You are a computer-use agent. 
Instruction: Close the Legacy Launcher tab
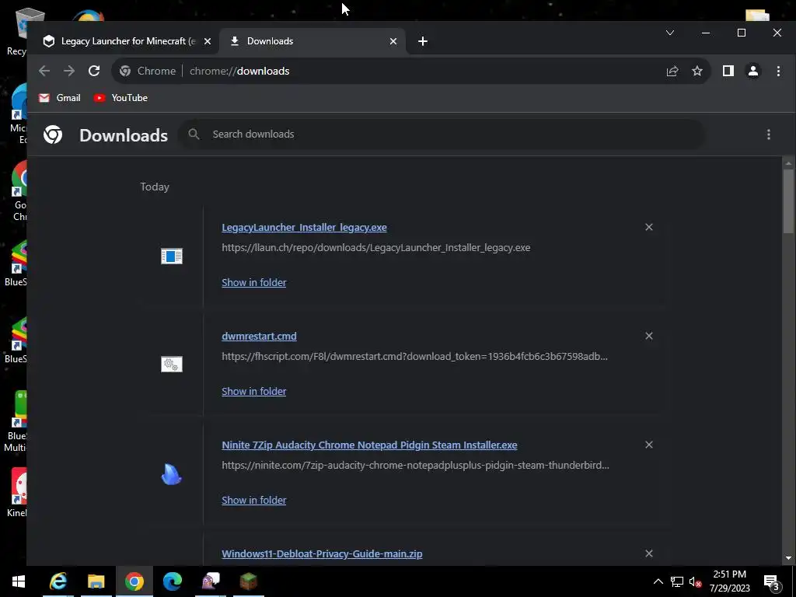(x=207, y=42)
